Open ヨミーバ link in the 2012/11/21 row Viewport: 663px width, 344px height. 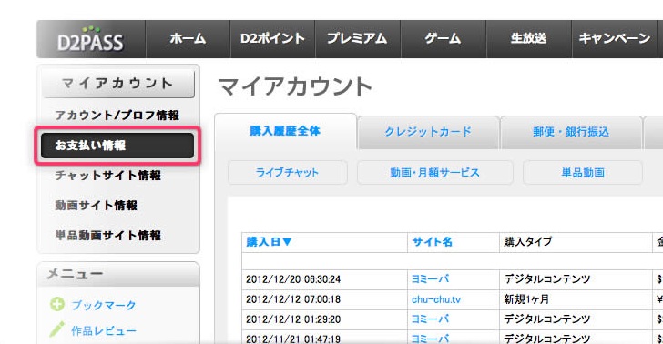pos(431,339)
